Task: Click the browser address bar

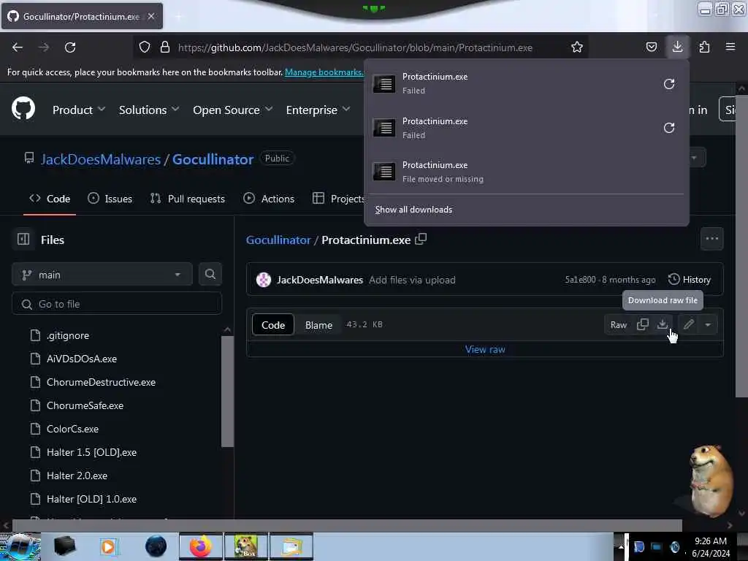Action: tap(355, 47)
